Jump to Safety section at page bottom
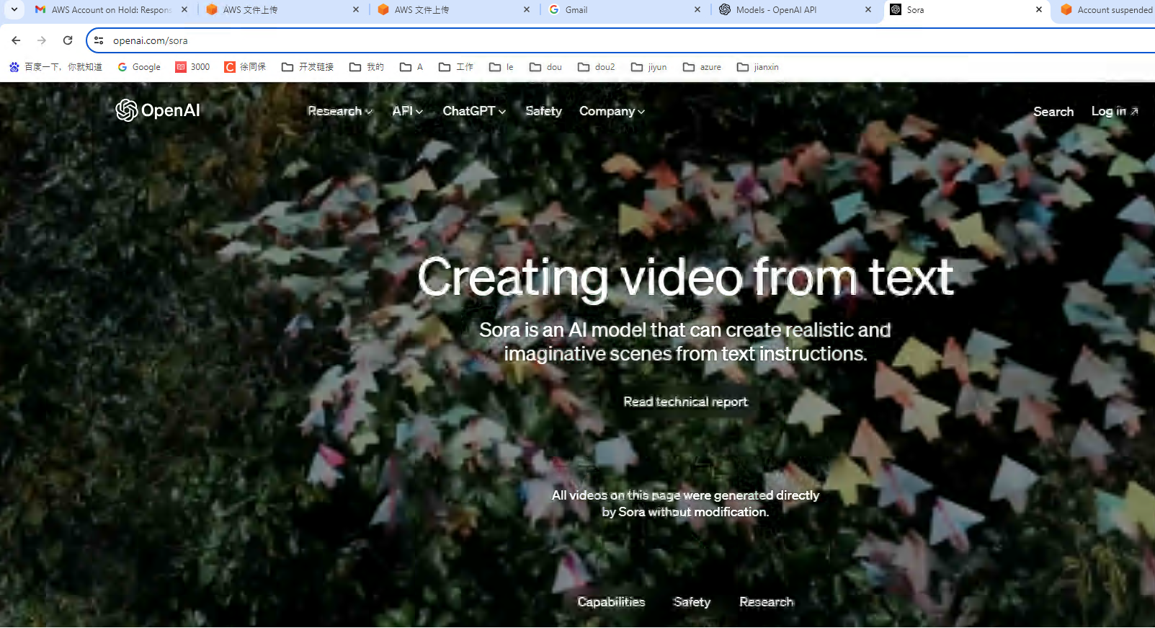This screenshot has height=628, width=1155. pyautogui.click(x=692, y=602)
